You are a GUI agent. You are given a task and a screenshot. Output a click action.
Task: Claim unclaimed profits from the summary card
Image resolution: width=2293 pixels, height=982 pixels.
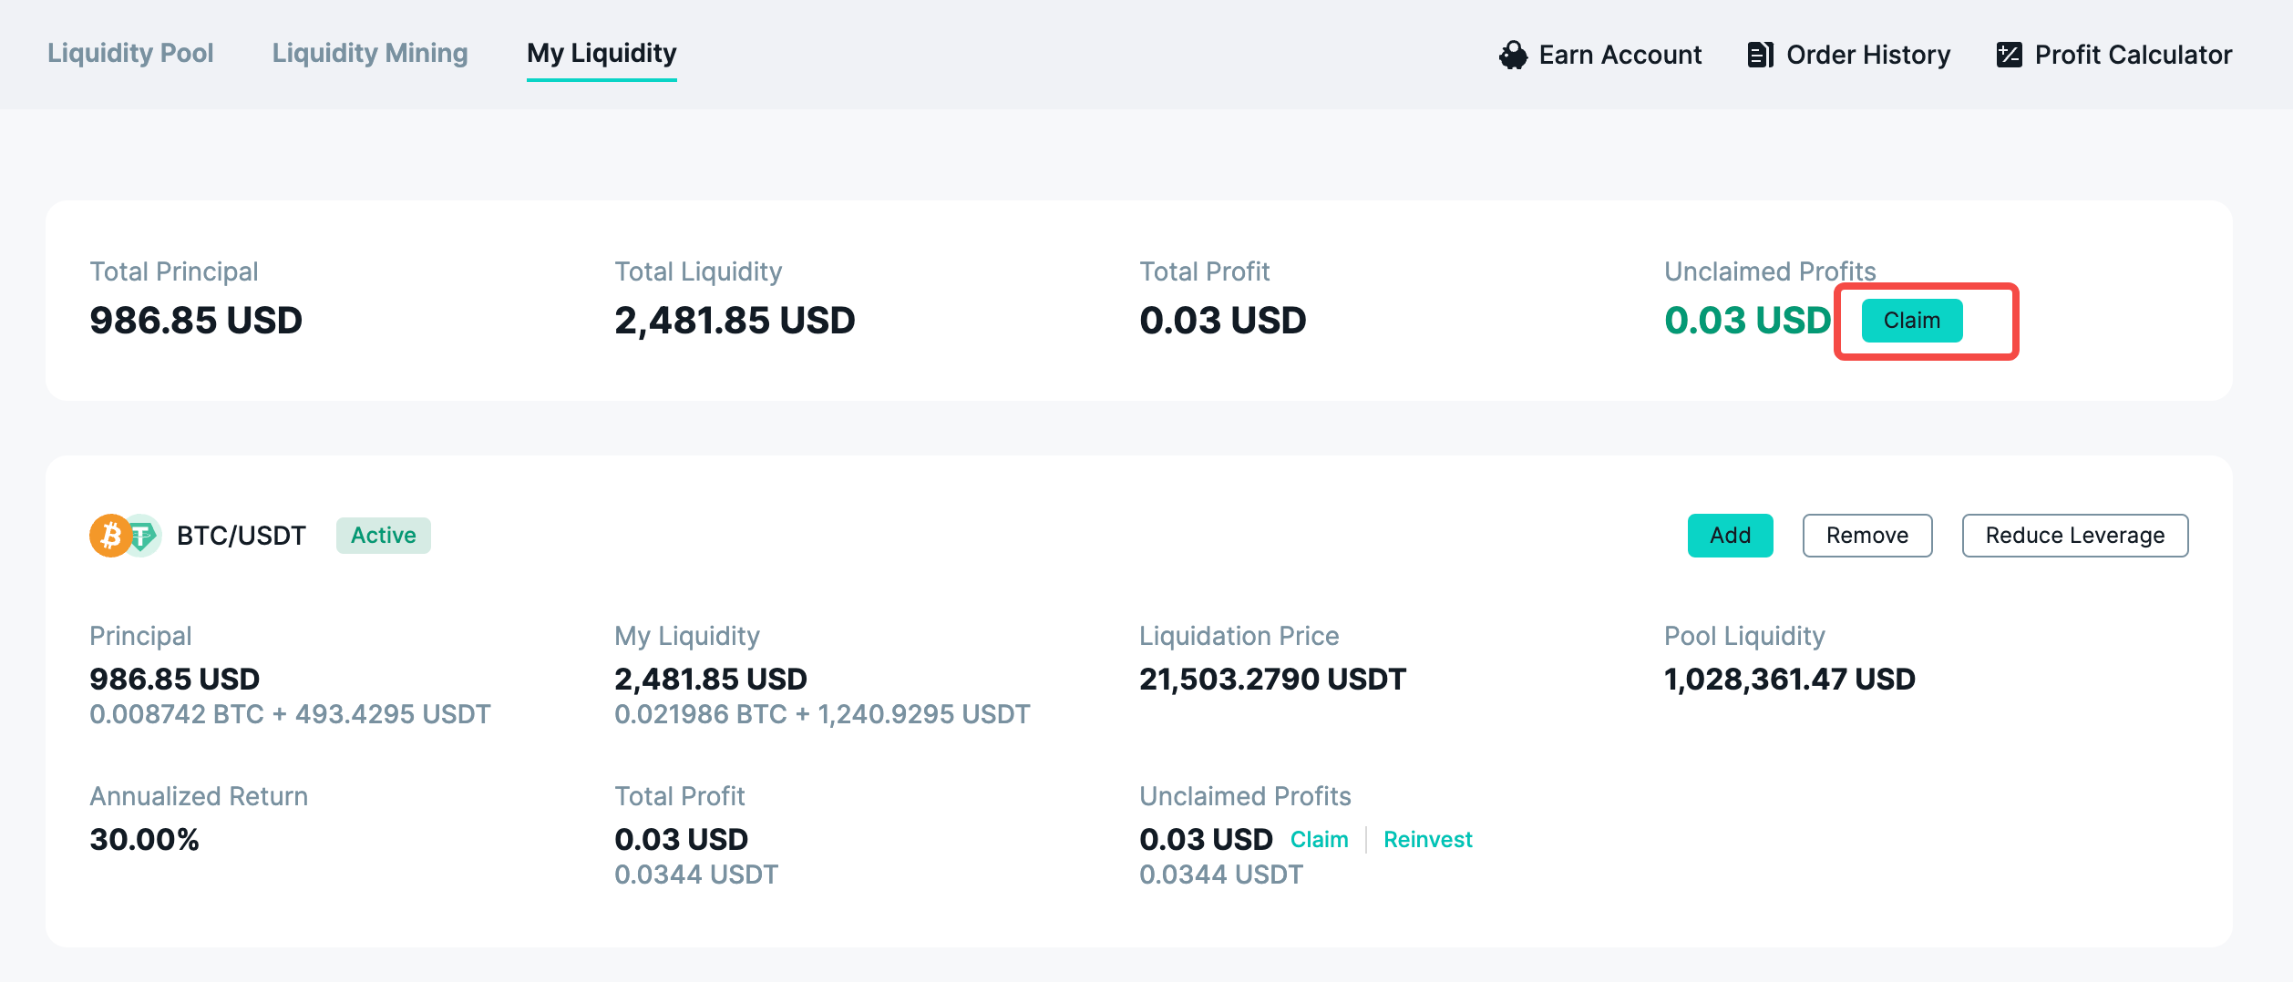click(1911, 321)
